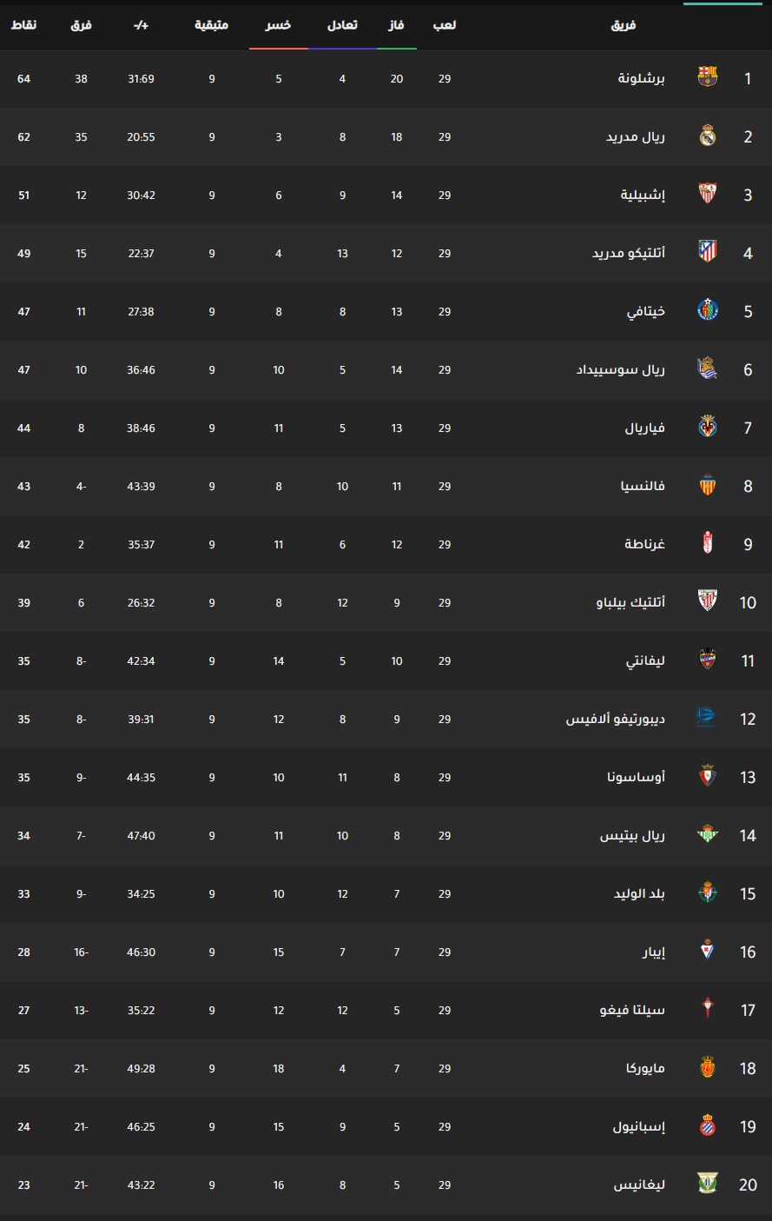Screen dimensions: 772x1221
Task: Sort table by فاز column header
Action: click(x=397, y=25)
